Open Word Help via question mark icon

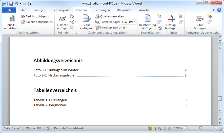[219, 10]
